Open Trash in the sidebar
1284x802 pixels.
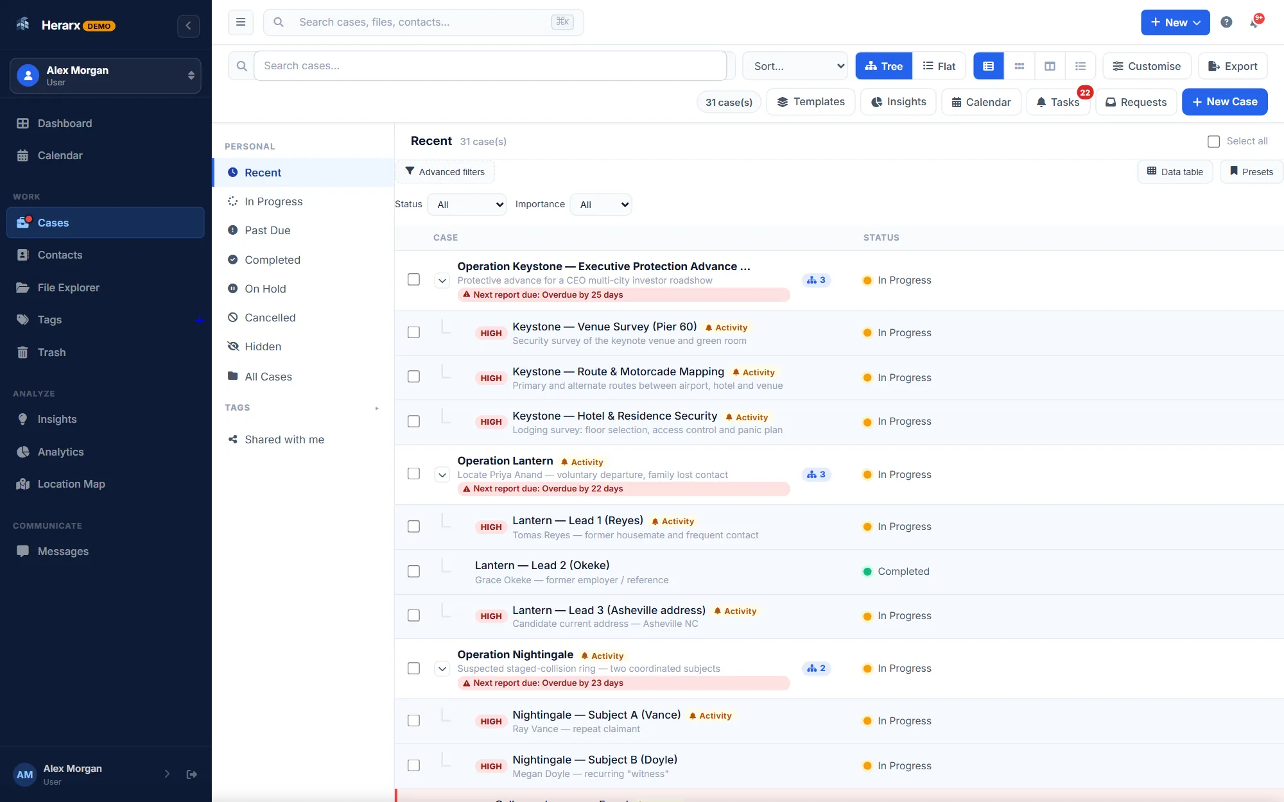(105, 352)
